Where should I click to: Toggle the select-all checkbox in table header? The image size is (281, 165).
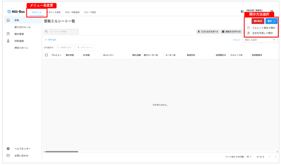(47, 55)
